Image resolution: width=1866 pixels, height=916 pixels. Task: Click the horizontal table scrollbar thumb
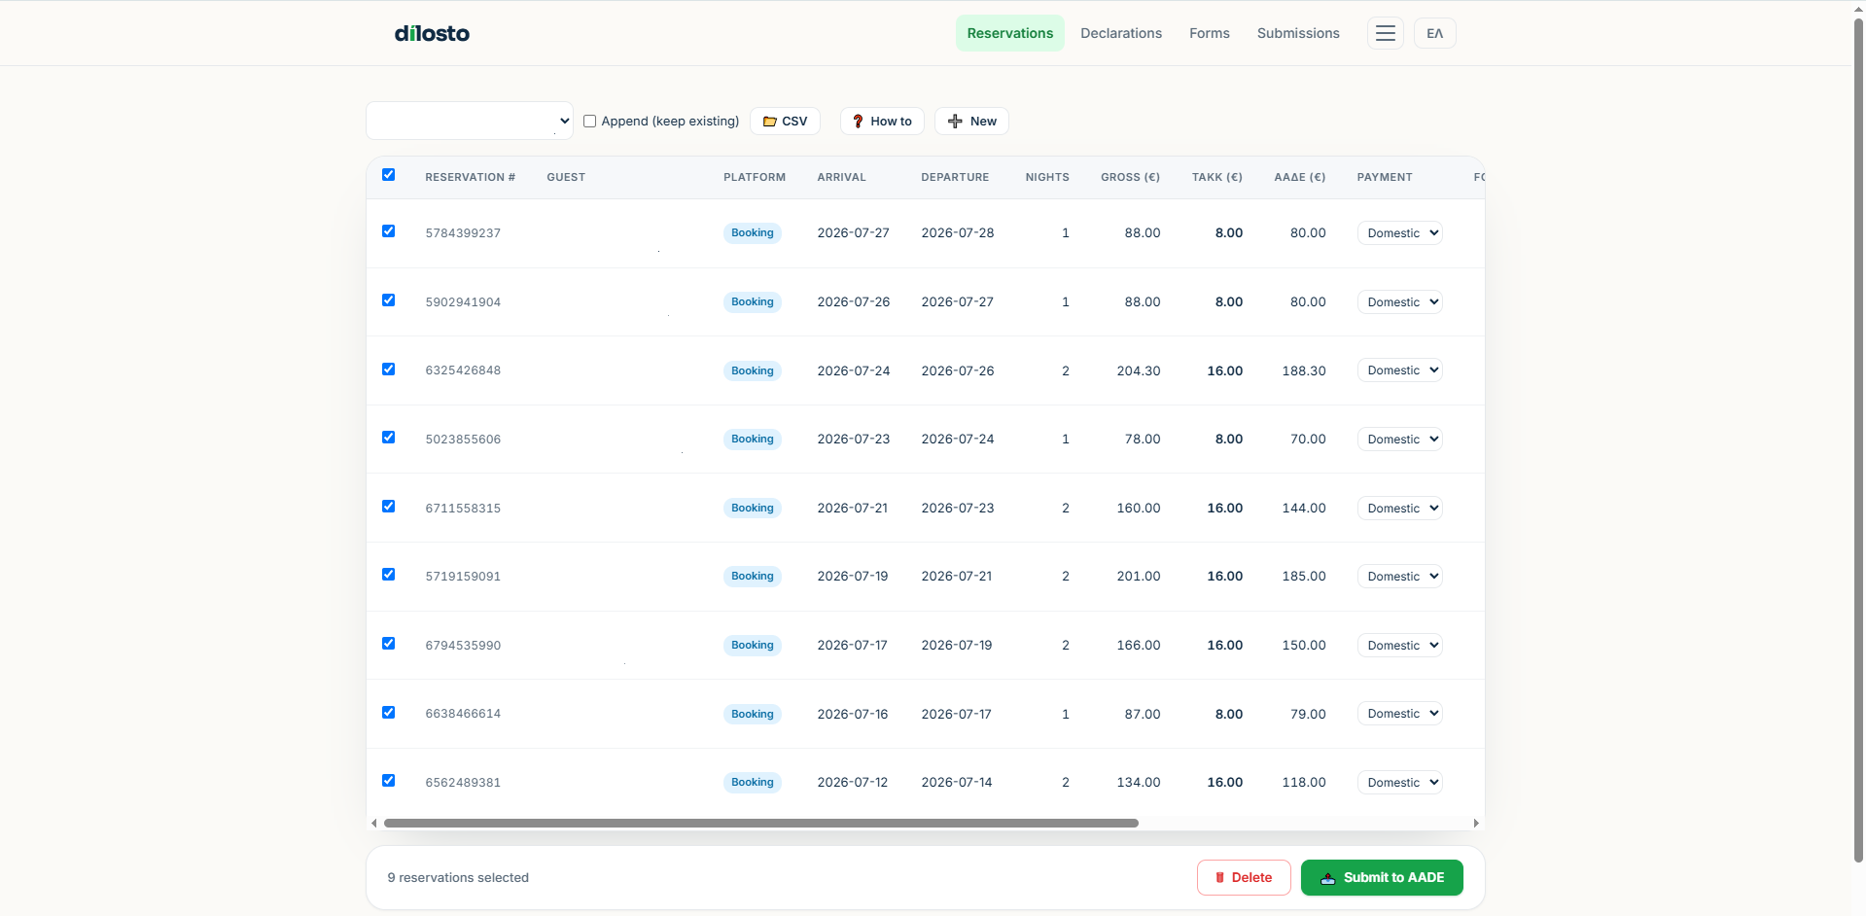coord(760,824)
